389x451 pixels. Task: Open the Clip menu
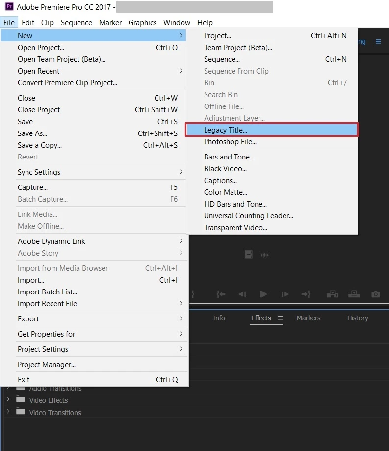(48, 23)
